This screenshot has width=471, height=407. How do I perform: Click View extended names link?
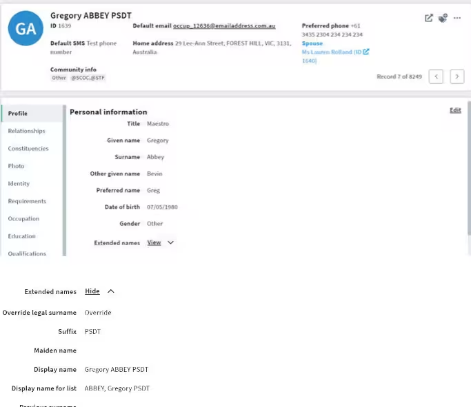(x=154, y=242)
